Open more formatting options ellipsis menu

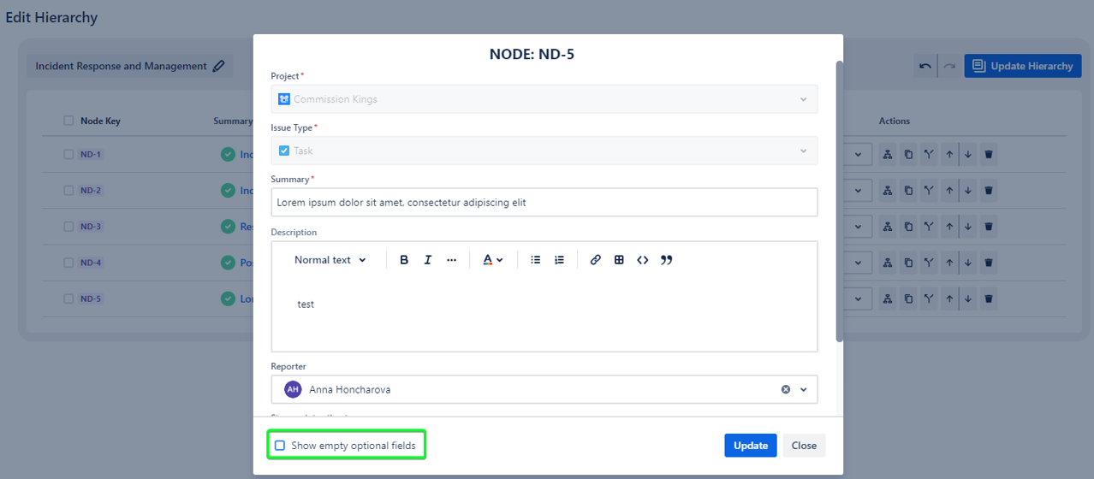point(452,260)
